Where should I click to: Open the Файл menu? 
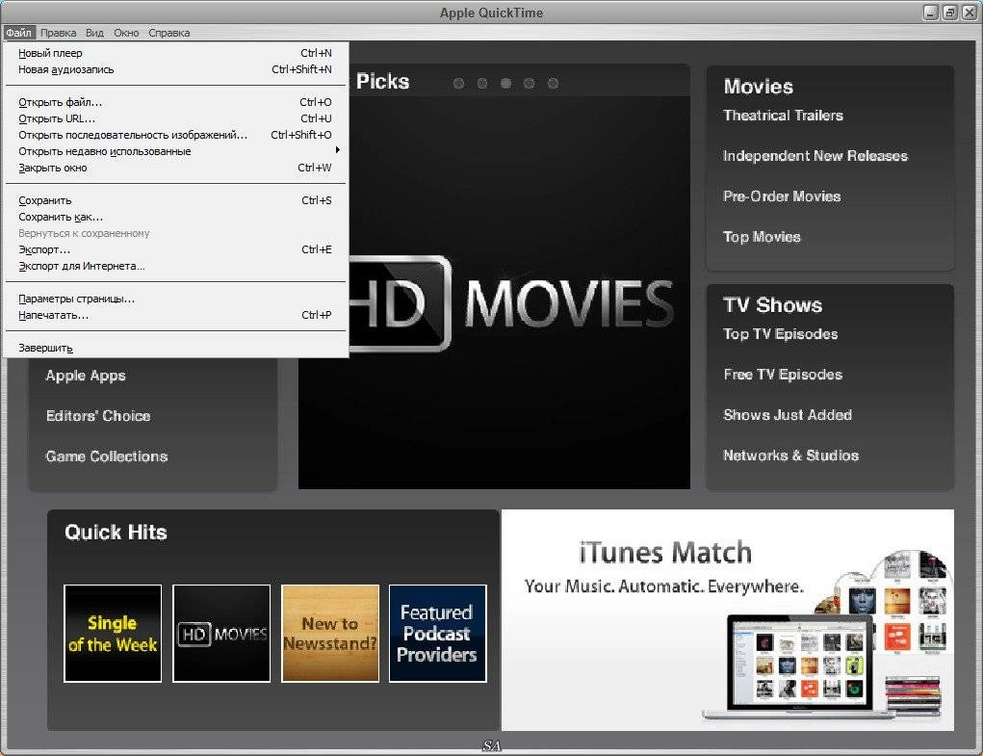coord(19,33)
